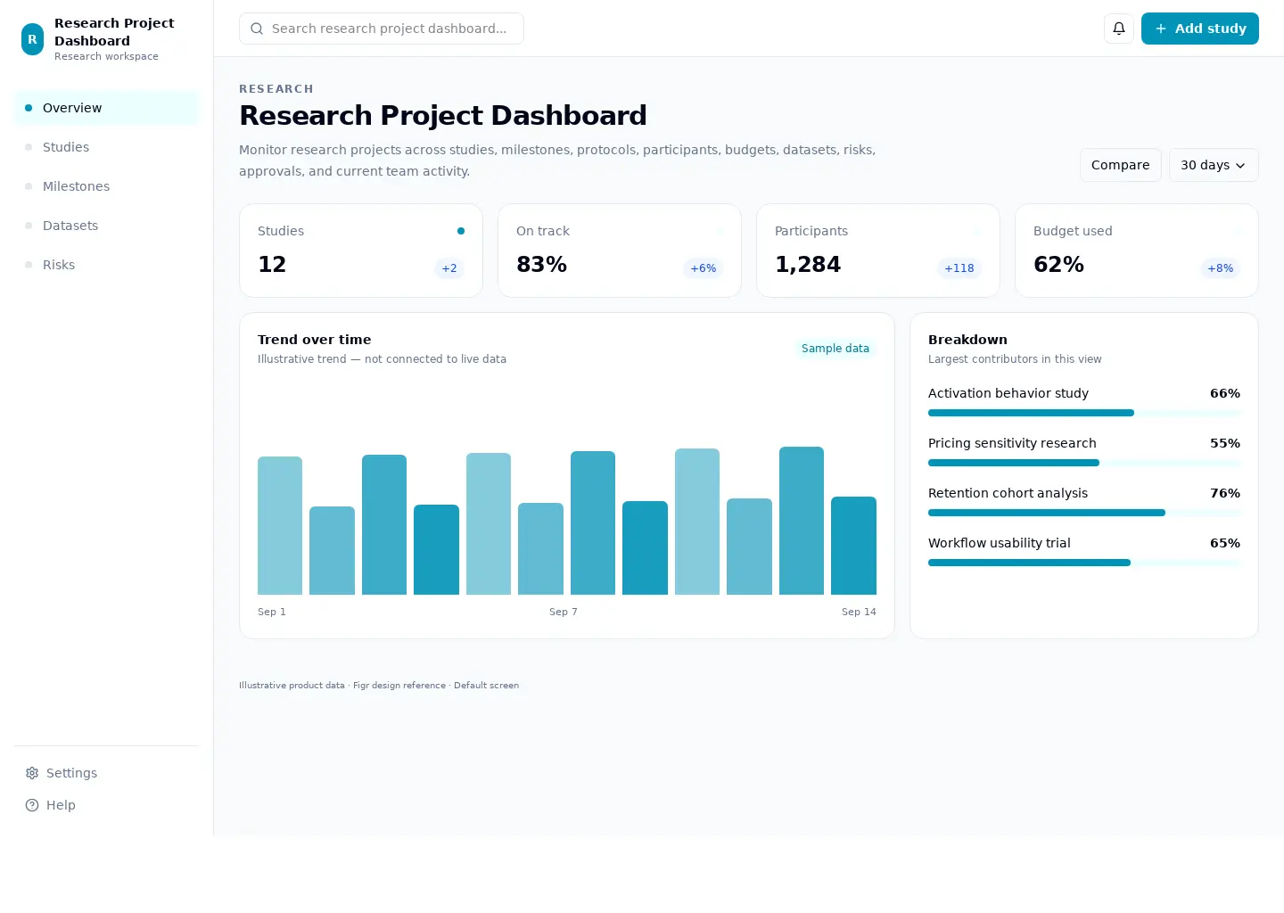Click the Workflow usability trial progress bar
The width and height of the screenshot is (1284, 913).
(x=1084, y=563)
